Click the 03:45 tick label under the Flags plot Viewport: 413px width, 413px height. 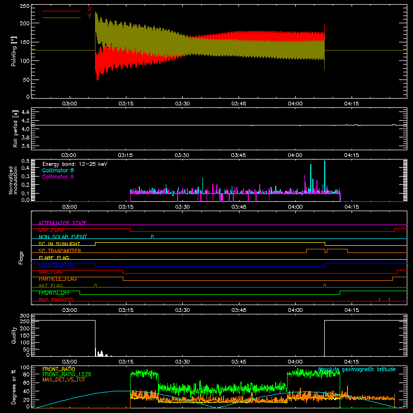coord(239,310)
